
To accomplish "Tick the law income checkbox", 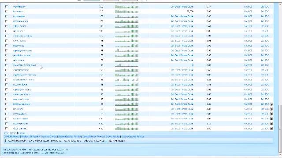I will [x=7, y=109].
